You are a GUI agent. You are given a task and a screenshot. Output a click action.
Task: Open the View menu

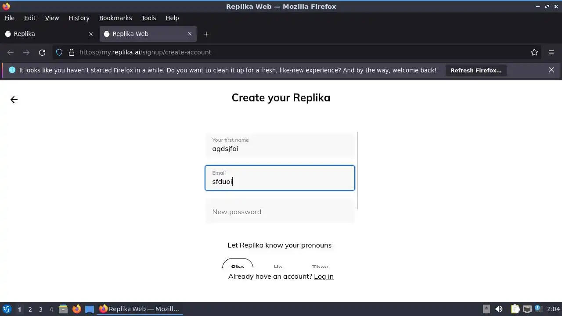(x=52, y=18)
